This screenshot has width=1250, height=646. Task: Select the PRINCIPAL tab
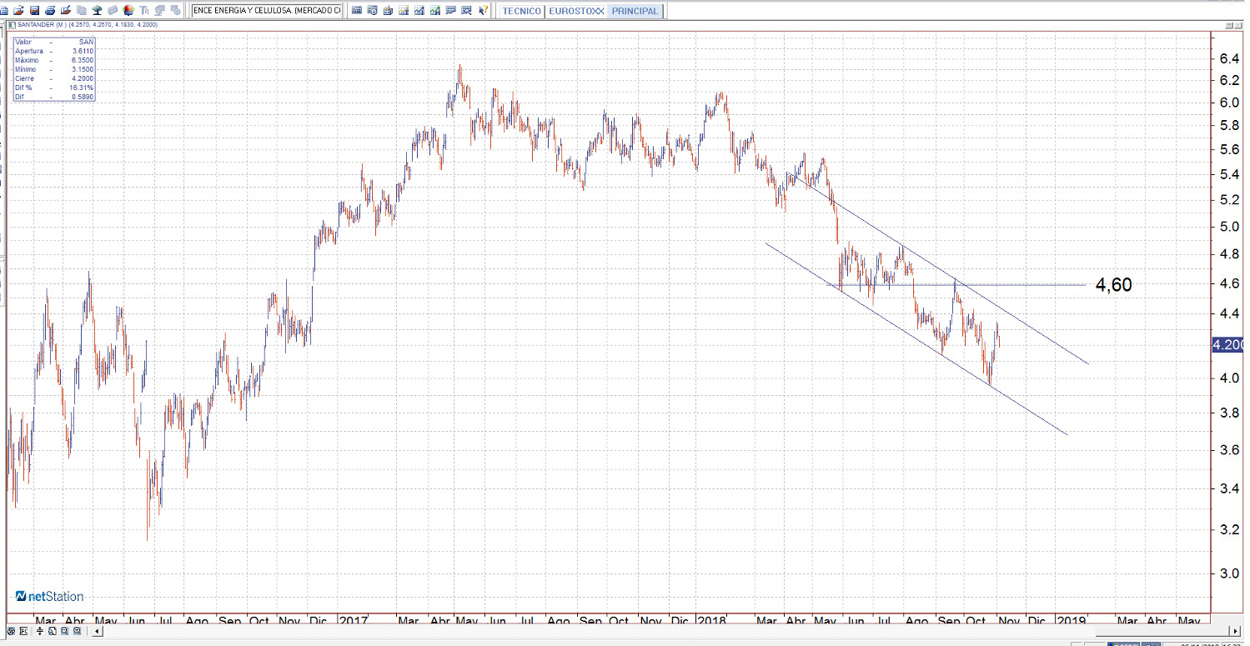coord(635,12)
